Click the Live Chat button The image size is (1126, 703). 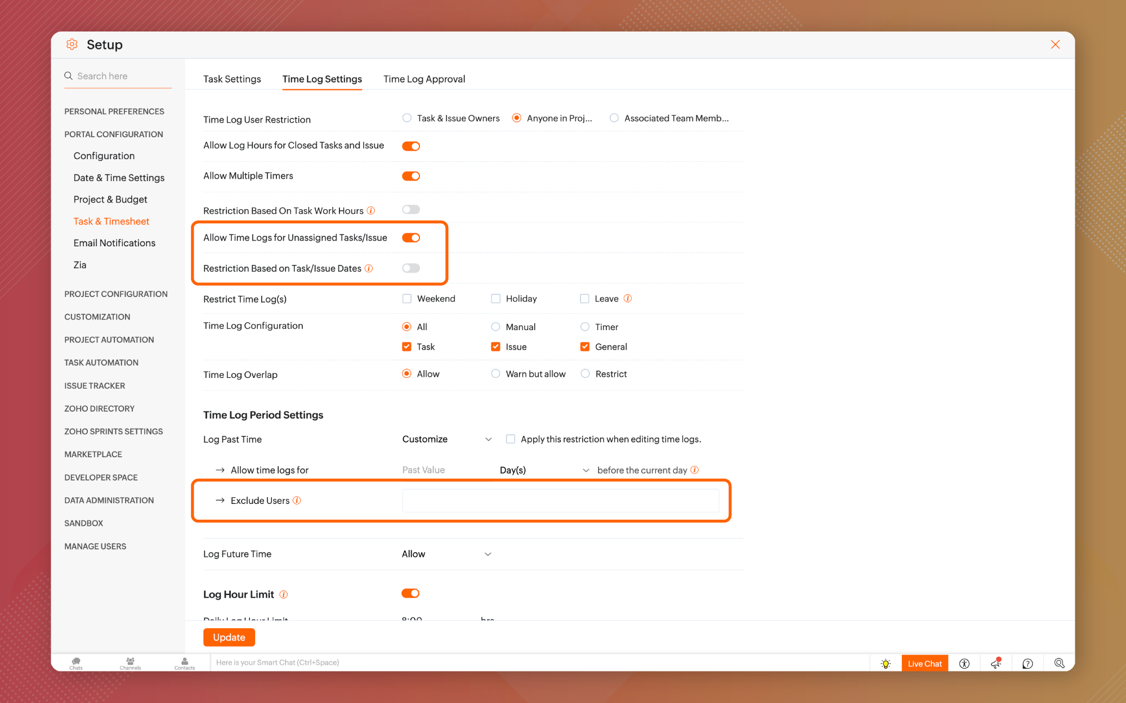[x=924, y=664]
